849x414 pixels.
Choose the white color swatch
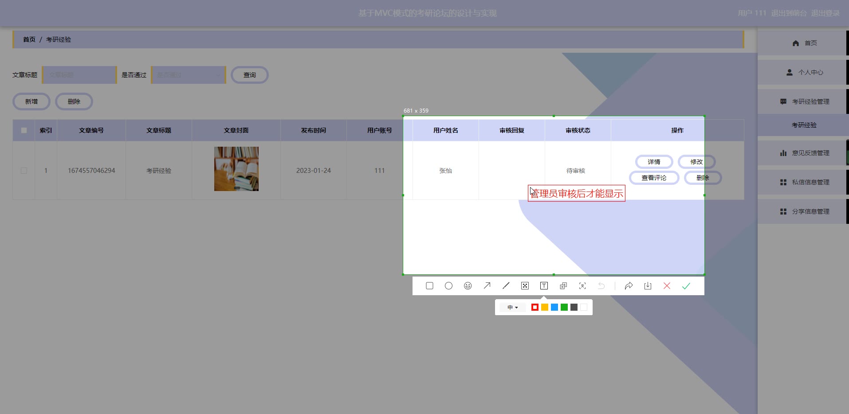[584, 307]
